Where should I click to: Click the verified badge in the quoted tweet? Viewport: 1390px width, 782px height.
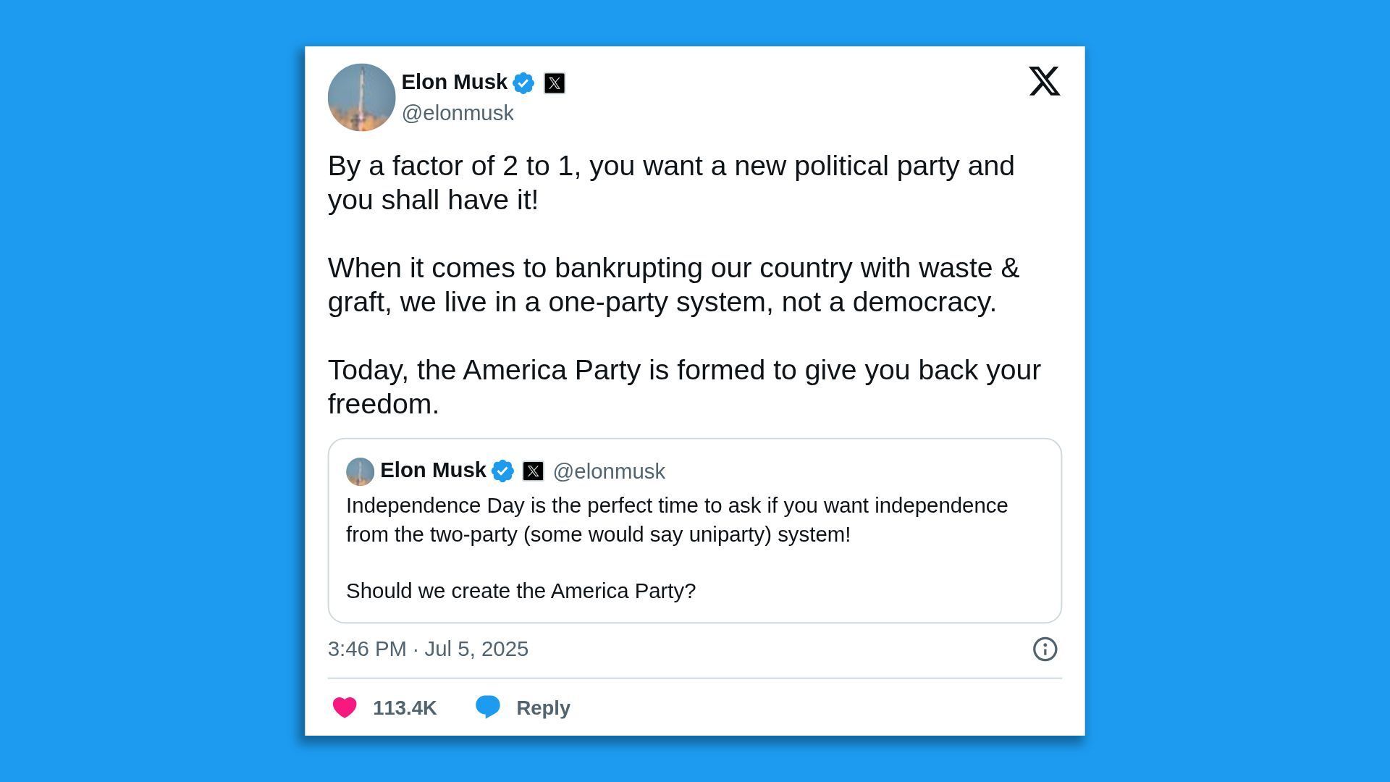pyautogui.click(x=503, y=471)
